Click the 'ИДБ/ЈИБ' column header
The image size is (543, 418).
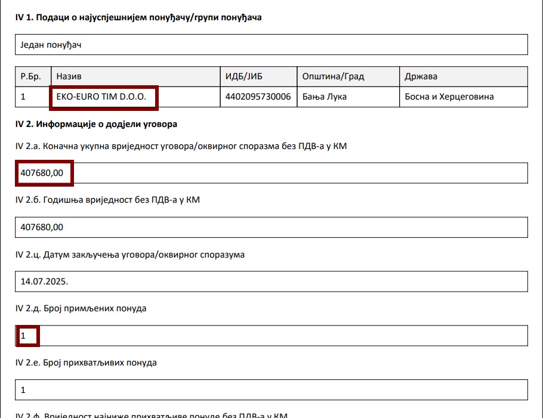pyautogui.click(x=258, y=77)
